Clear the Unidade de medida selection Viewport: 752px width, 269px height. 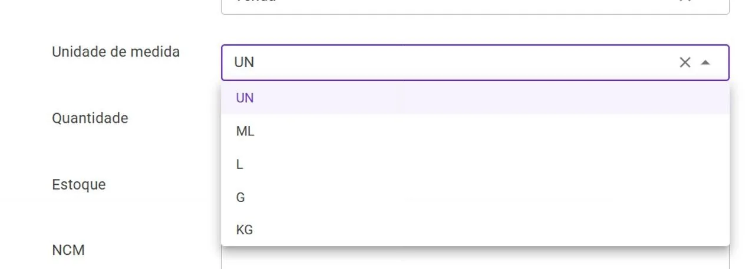point(684,62)
